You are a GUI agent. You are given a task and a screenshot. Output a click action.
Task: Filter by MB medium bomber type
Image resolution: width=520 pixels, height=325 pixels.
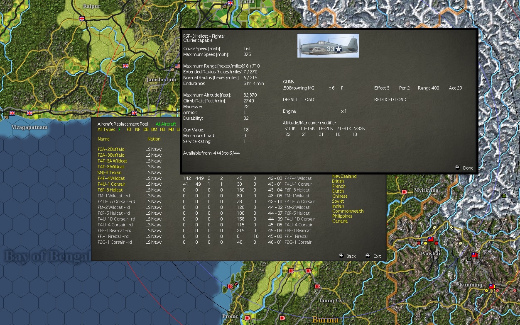171,130
